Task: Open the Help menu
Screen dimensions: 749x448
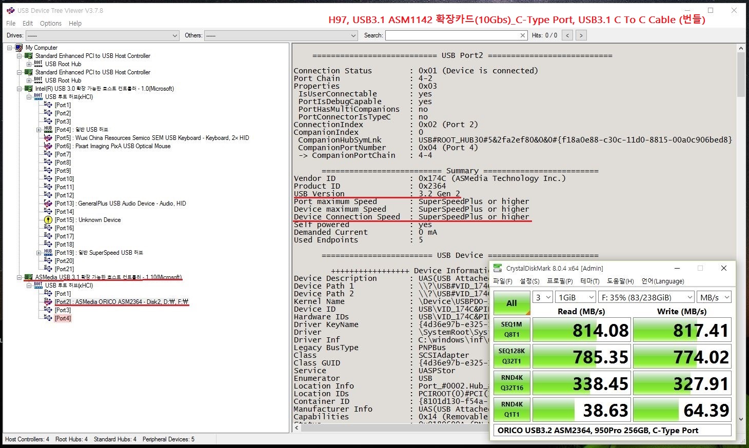Action: pos(75,24)
